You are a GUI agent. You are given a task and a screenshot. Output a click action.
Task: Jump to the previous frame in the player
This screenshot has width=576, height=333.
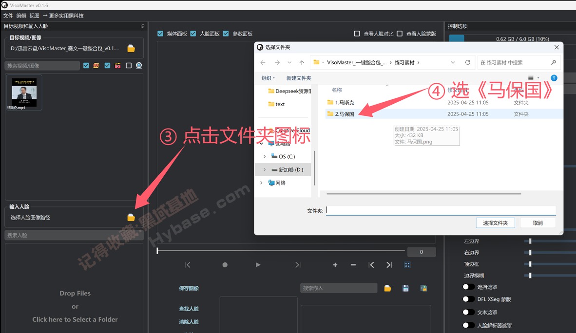[188, 265]
